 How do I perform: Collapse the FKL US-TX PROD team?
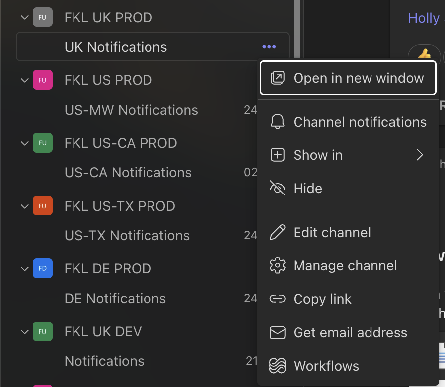pos(25,206)
